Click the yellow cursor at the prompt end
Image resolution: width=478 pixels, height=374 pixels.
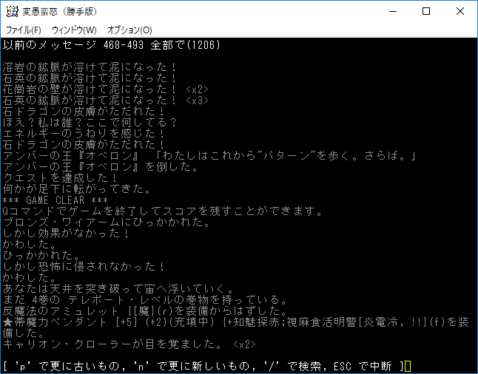tap(407, 367)
